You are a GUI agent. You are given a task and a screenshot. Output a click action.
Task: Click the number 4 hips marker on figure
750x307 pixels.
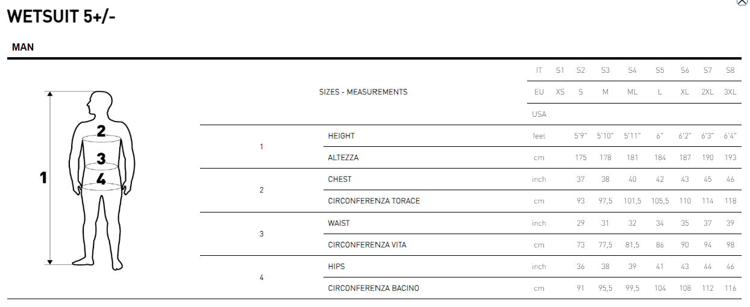101,179
